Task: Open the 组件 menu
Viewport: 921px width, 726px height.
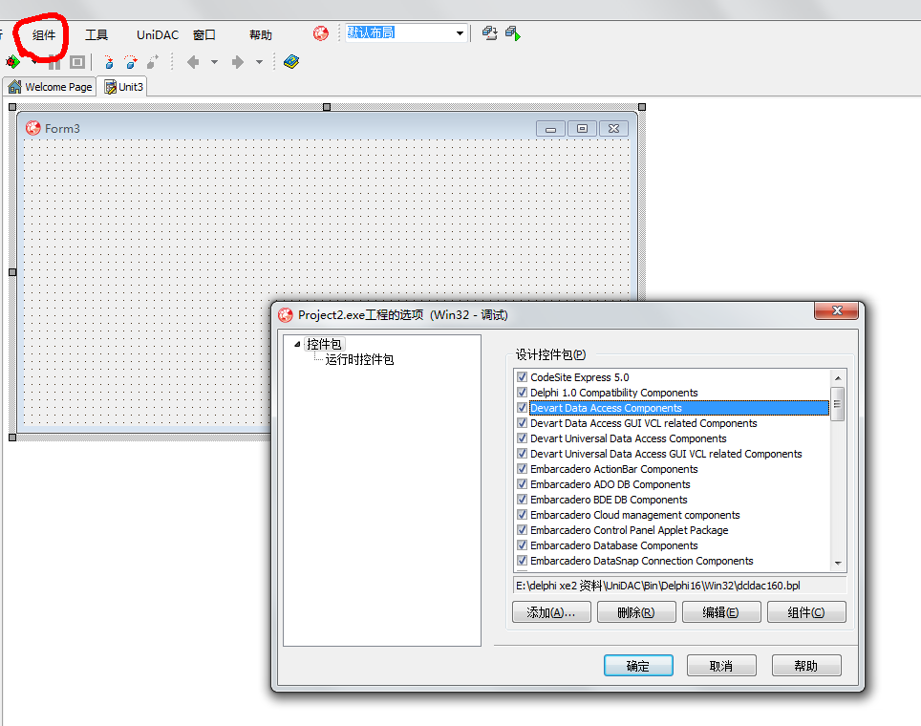Action: (43, 35)
